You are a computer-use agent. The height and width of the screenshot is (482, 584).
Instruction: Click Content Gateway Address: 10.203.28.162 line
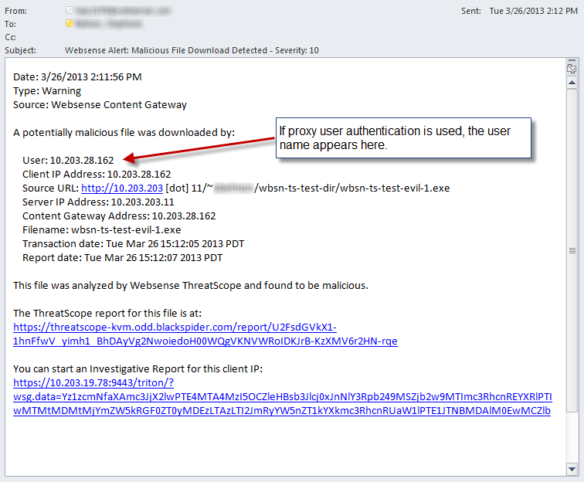(x=119, y=216)
